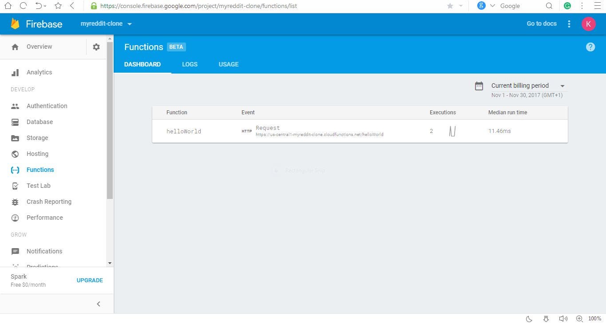Open Crash Reporting in the sidebar
This screenshot has width=606, height=323.
click(x=49, y=202)
